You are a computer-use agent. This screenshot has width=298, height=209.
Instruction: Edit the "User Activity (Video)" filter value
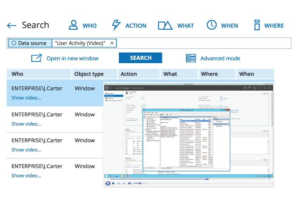80,43
